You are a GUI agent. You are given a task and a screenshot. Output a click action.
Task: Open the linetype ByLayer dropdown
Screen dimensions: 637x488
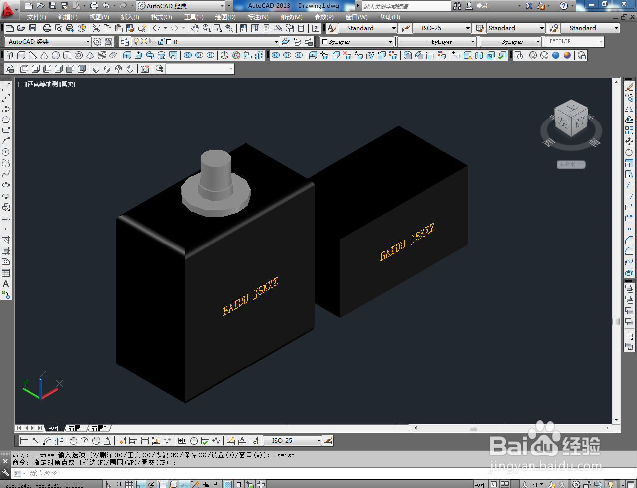436,42
